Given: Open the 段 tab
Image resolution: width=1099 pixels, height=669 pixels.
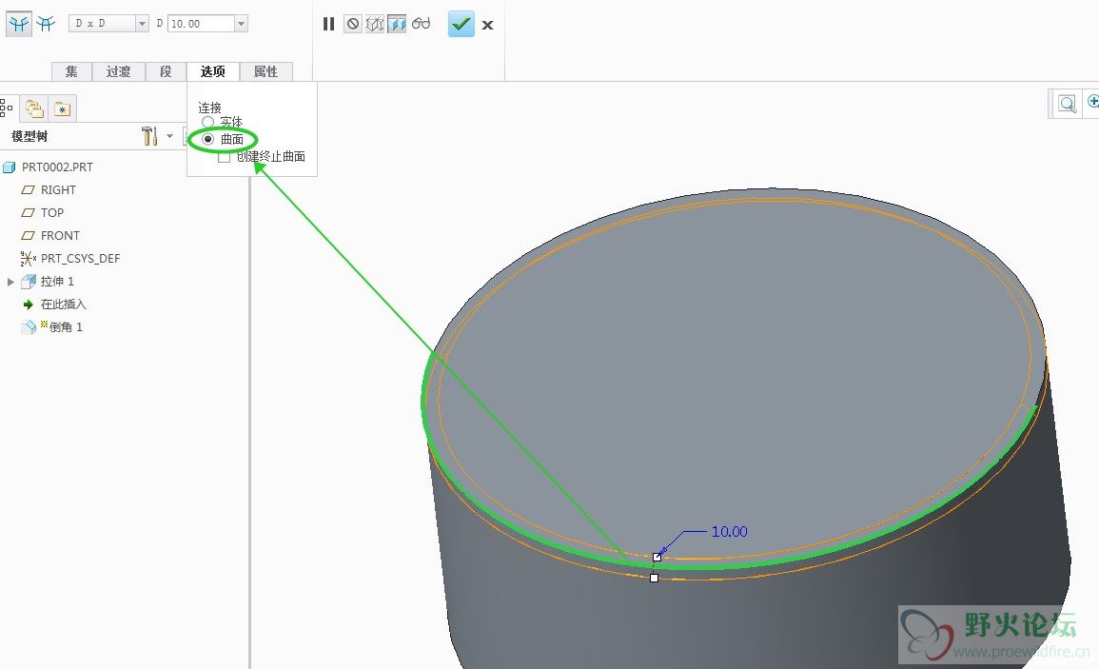Looking at the screenshot, I should click(166, 71).
